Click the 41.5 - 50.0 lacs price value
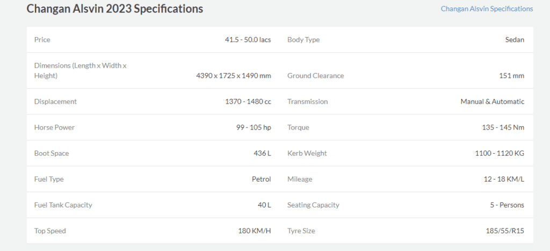Screen dimensions: 550x251 coord(248,40)
